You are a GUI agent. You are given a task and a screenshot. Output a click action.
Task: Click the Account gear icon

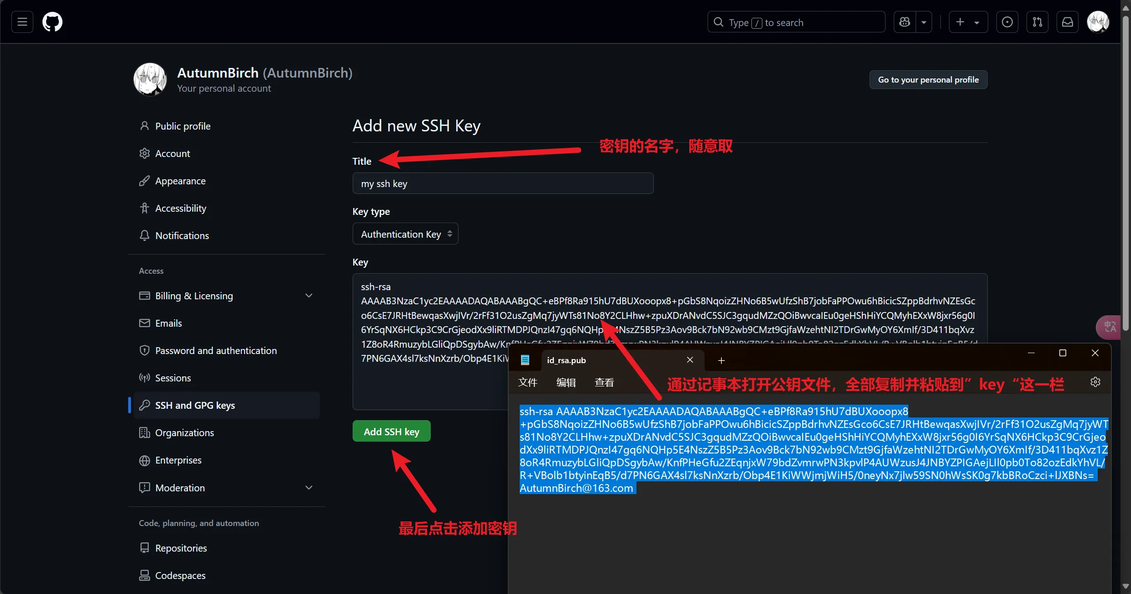pyautogui.click(x=144, y=153)
